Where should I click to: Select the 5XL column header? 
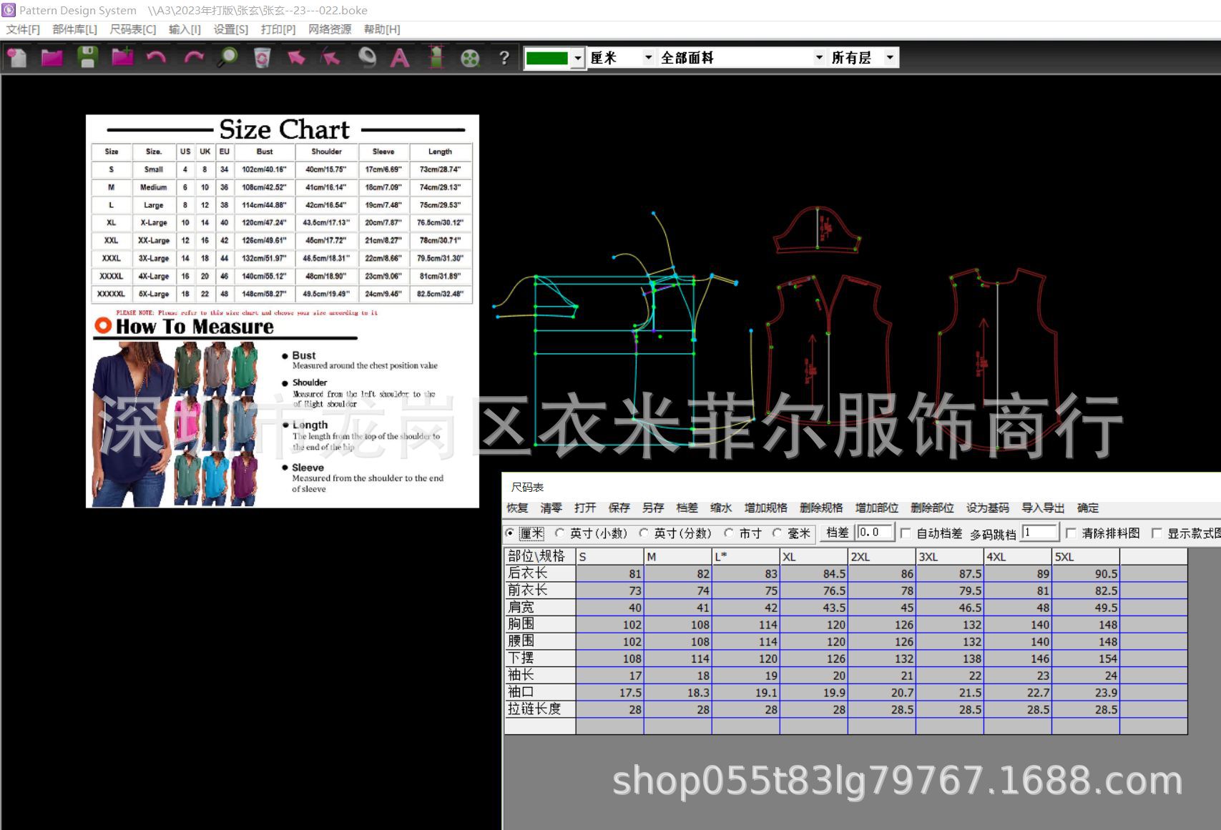click(1086, 556)
